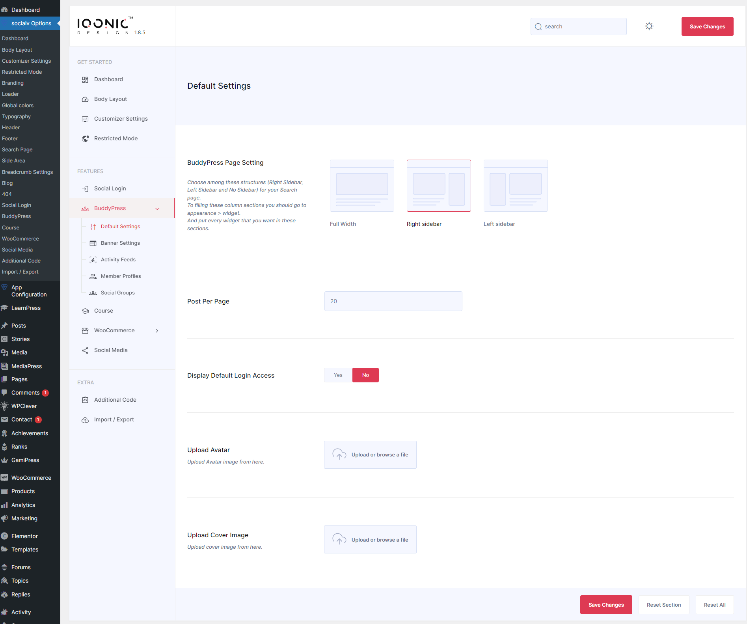
Task: Open Member Profiles submenu item
Action: 121,276
